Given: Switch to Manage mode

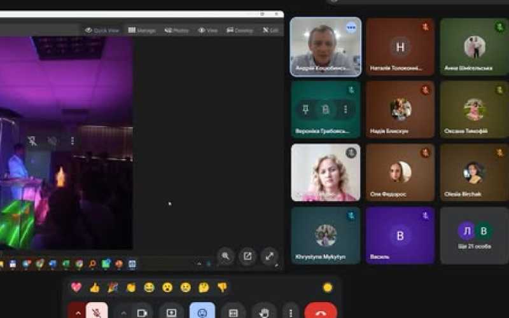Looking at the screenshot, I should tap(142, 30).
